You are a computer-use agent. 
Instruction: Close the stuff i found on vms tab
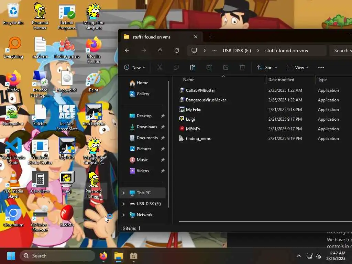pos(196,37)
